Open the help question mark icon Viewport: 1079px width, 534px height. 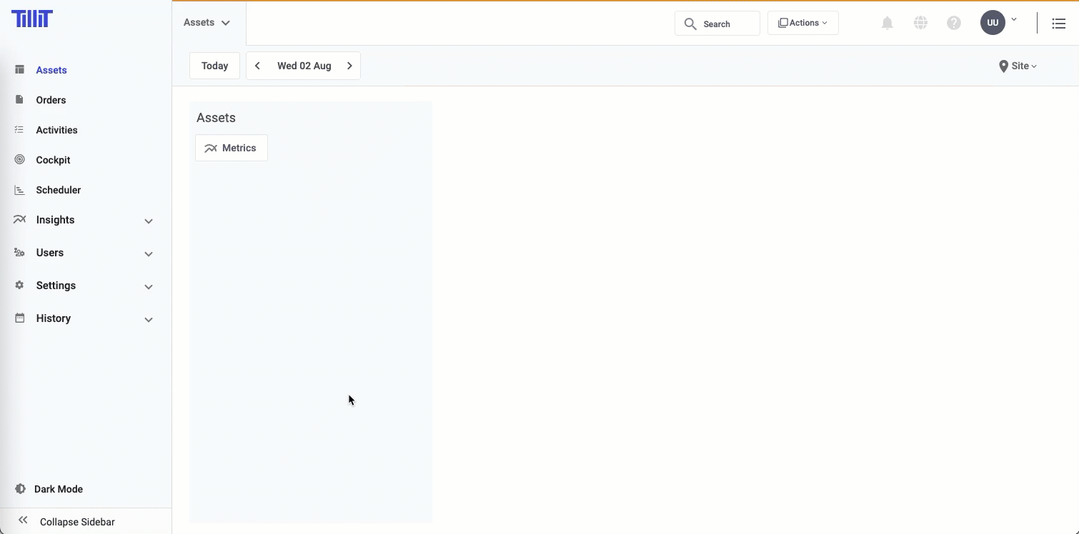pos(953,24)
